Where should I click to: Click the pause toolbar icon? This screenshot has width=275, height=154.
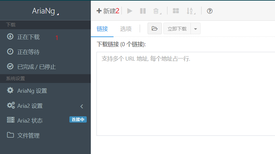pos(143,11)
